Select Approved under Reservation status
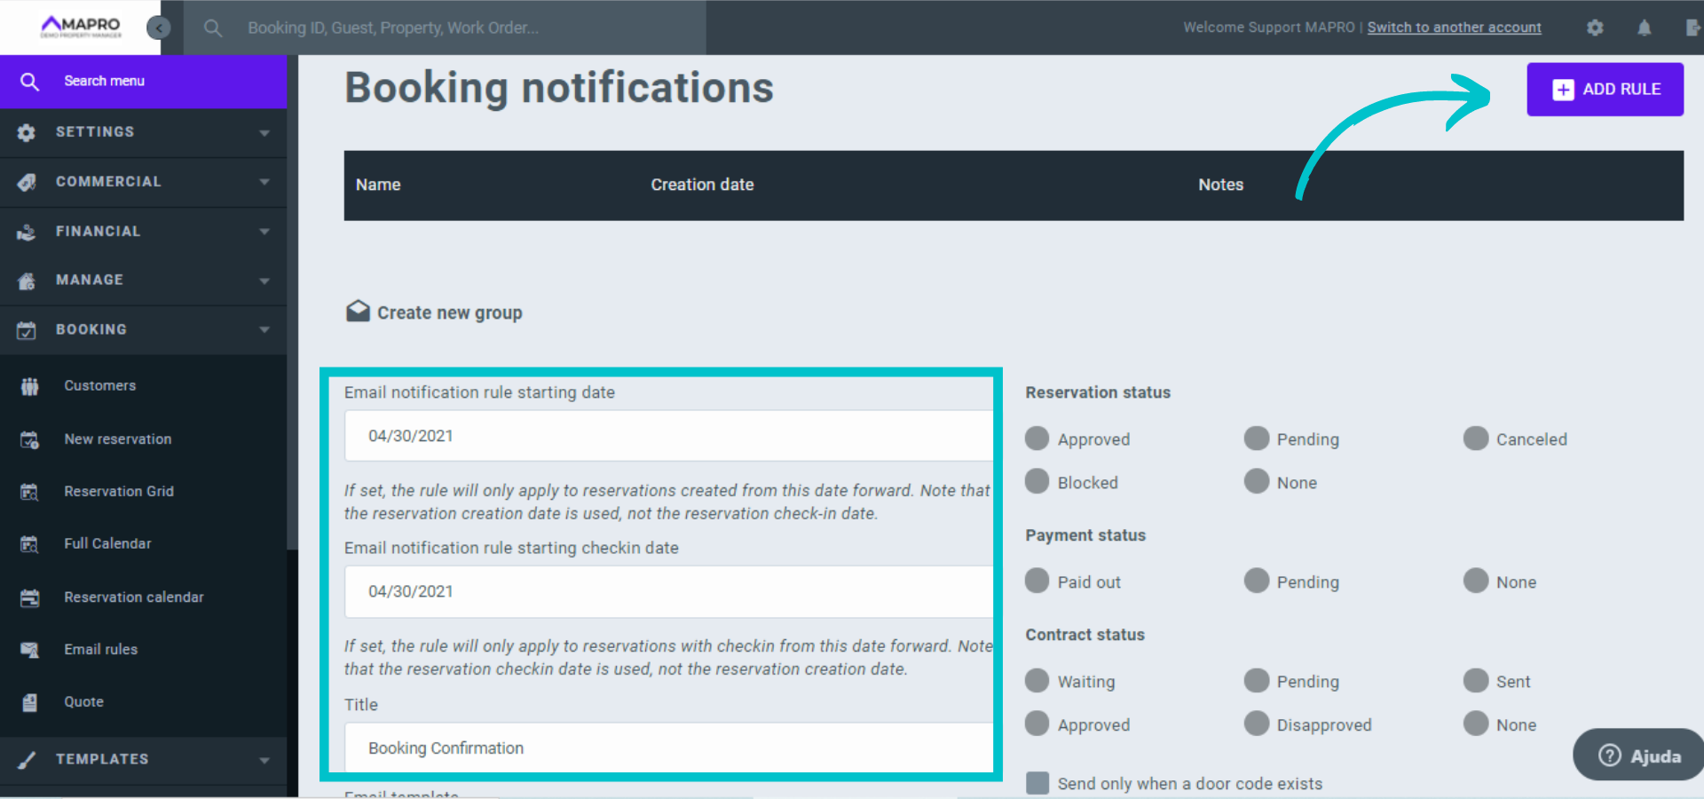 coord(1037,439)
